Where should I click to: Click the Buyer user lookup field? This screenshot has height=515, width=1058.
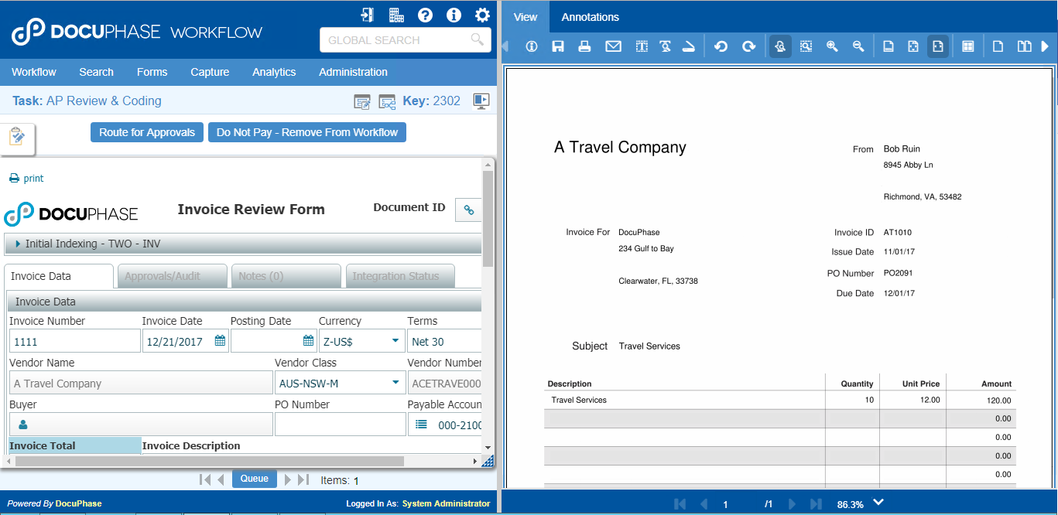[141, 425]
